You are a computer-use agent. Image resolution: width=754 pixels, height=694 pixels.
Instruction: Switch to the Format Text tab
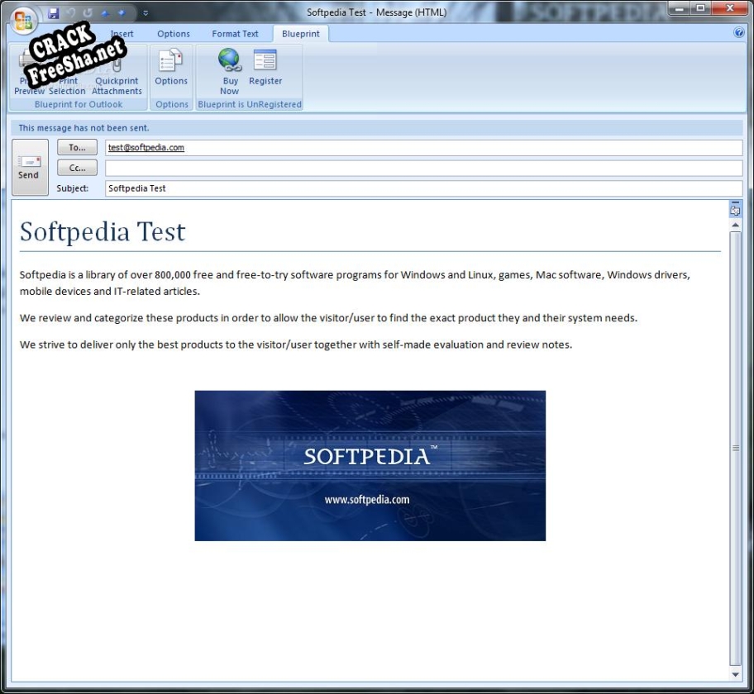point(235,34)
